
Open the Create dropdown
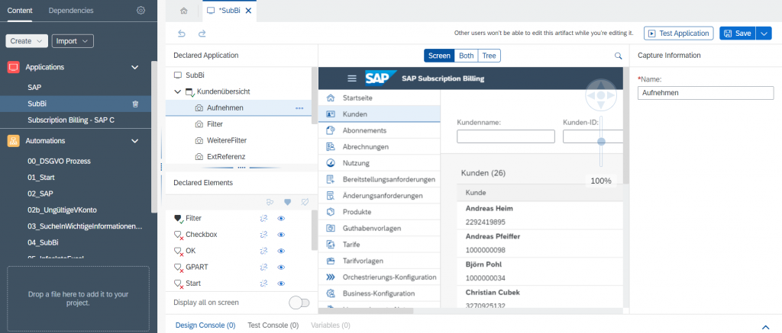pos(27,41)
